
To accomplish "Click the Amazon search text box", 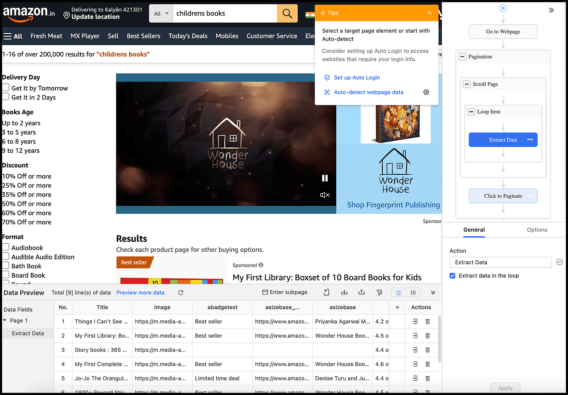I will point(225,14).
